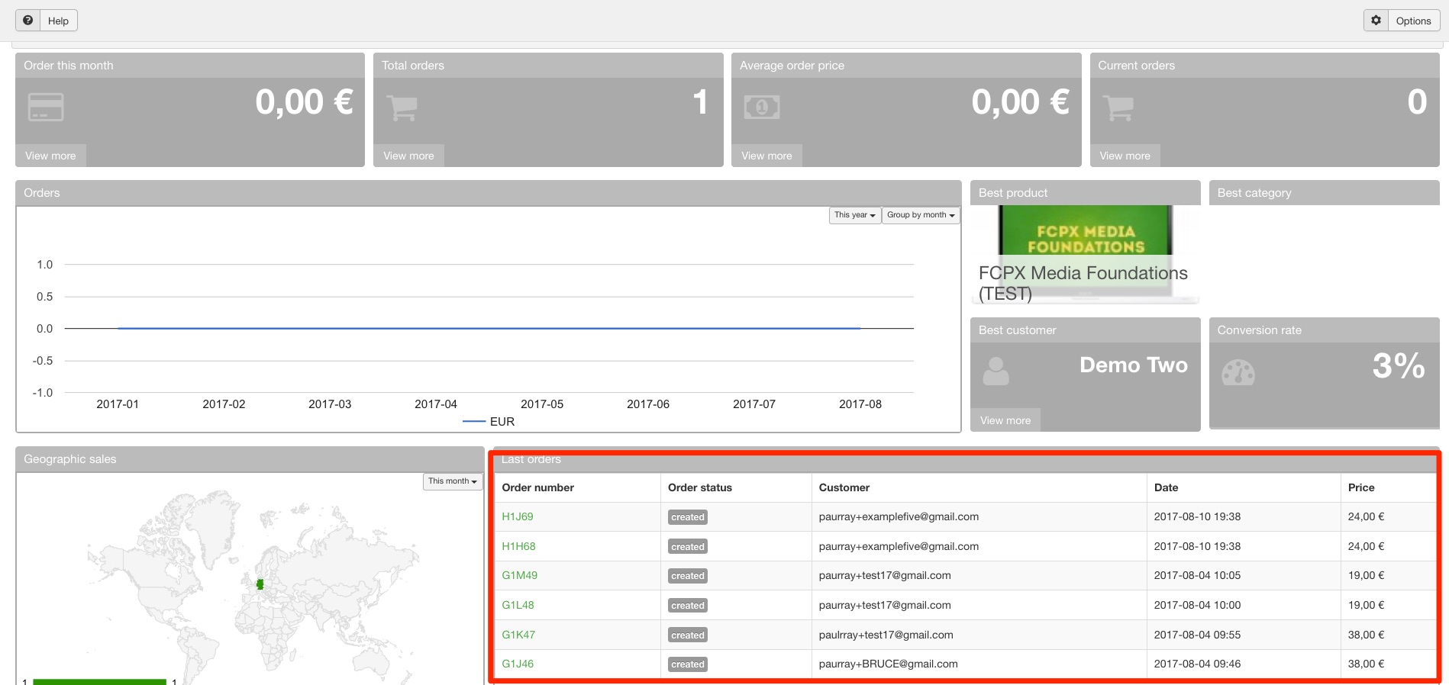Click the customer email for order G1M49

(885, 575)
